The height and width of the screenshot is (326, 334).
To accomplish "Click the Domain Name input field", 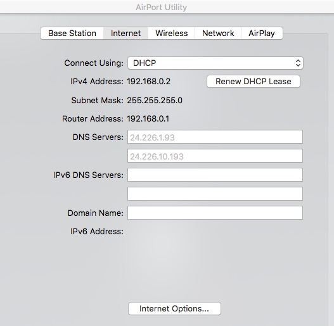I will click(x=215, y=213).
